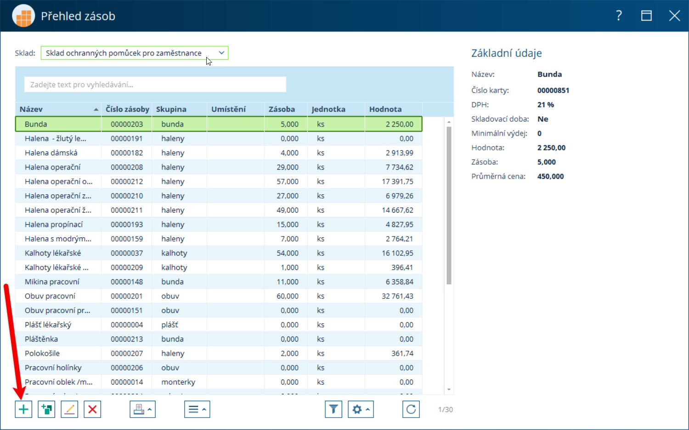Click average price value 450,000

pos(550,176)
